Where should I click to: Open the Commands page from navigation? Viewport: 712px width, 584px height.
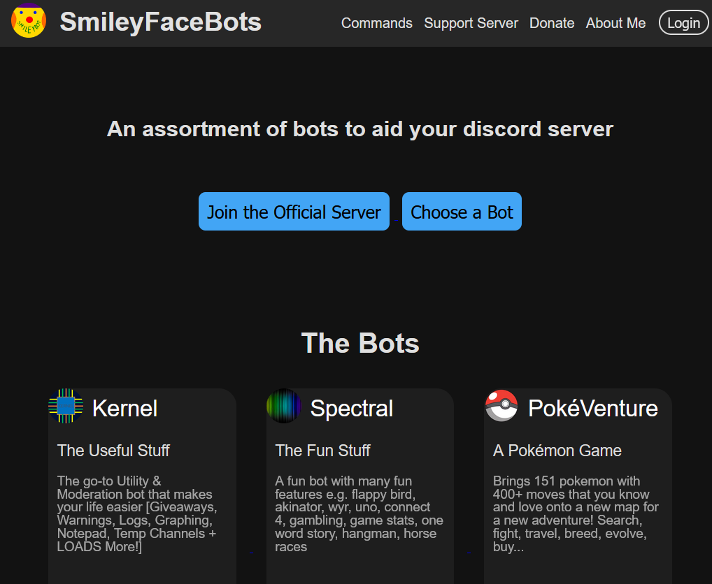tap(376, 23)
